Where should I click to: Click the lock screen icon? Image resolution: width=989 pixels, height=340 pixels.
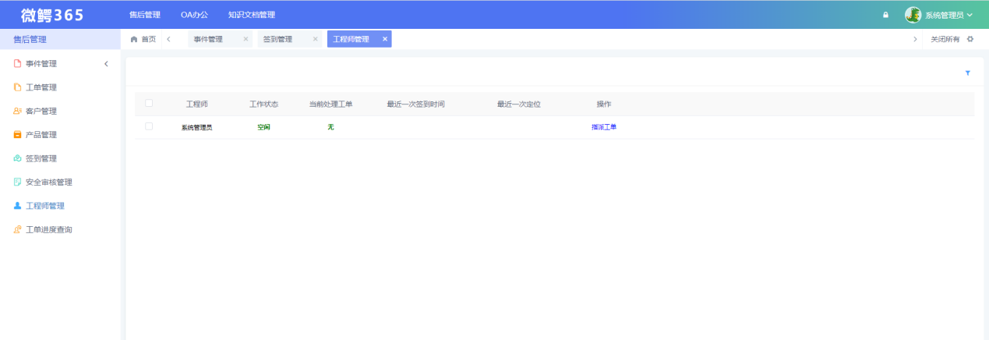pyautogui.click(x=885, y=15)
